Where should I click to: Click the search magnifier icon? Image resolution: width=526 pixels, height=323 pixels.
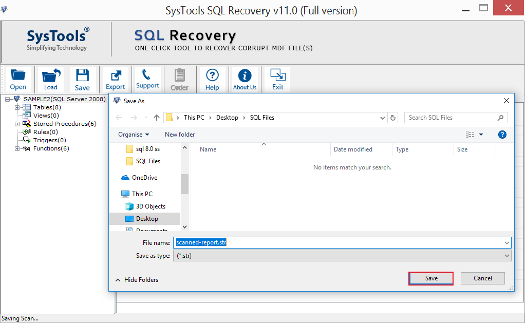[x=500, y=118]
